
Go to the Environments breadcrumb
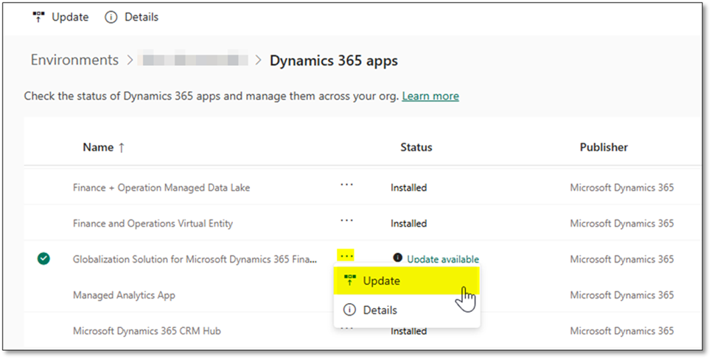pyautogui.click(x=74, y=60)
